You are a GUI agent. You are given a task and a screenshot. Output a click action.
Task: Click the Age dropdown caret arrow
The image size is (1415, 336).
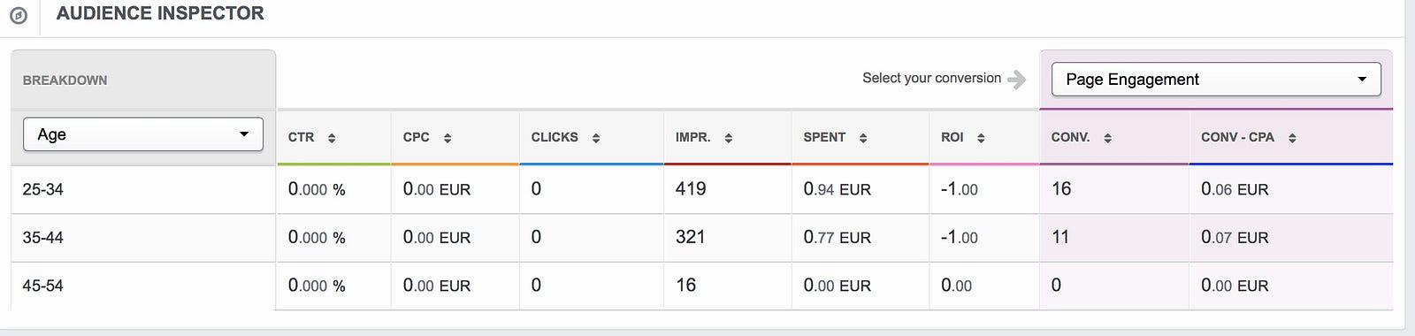coord(244,134)
